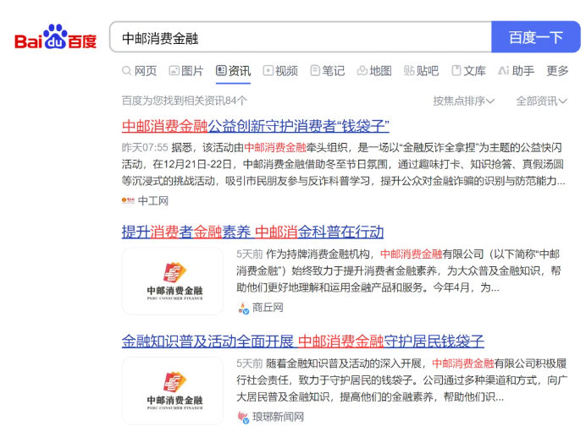
Task: Click the picture icon on 图片 tab
Action: 174,70
